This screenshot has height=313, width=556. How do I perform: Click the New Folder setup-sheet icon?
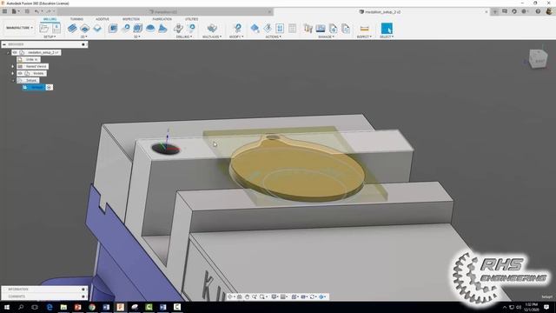click(56, 28)
